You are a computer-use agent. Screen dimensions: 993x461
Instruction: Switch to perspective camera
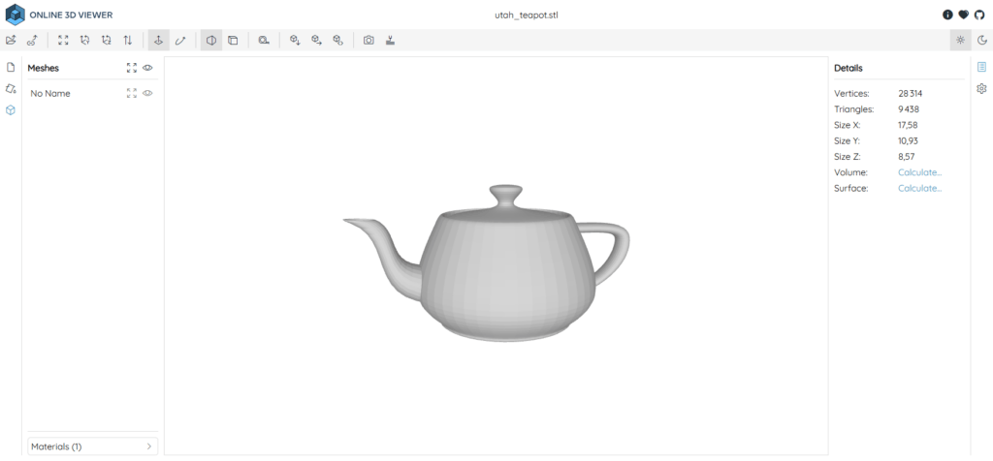point(211,41)
